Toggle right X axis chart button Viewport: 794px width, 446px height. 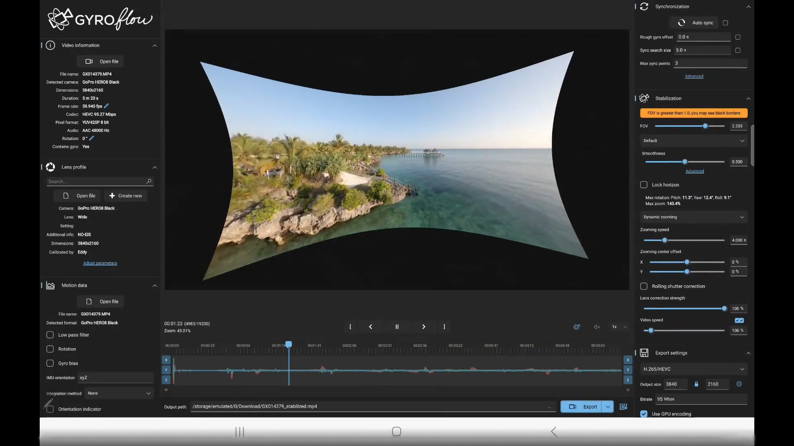coord(628,360)
